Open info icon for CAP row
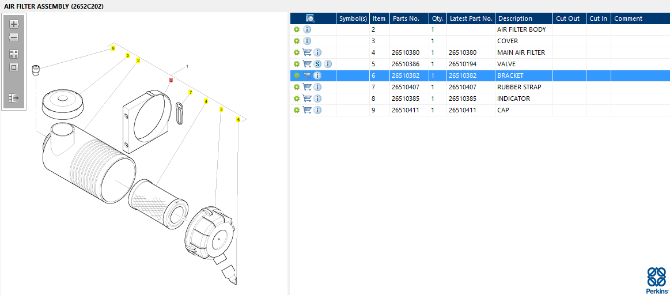 (x=317, y=110)
